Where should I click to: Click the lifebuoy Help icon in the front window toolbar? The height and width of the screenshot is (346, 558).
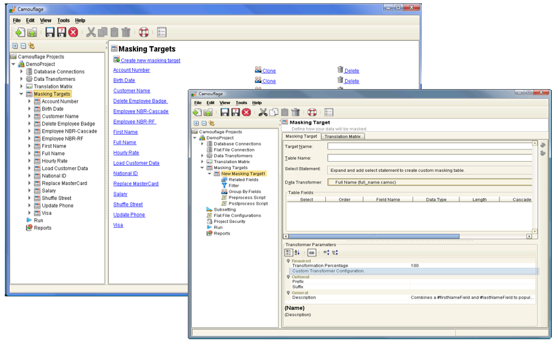click(x=312, y=112)
